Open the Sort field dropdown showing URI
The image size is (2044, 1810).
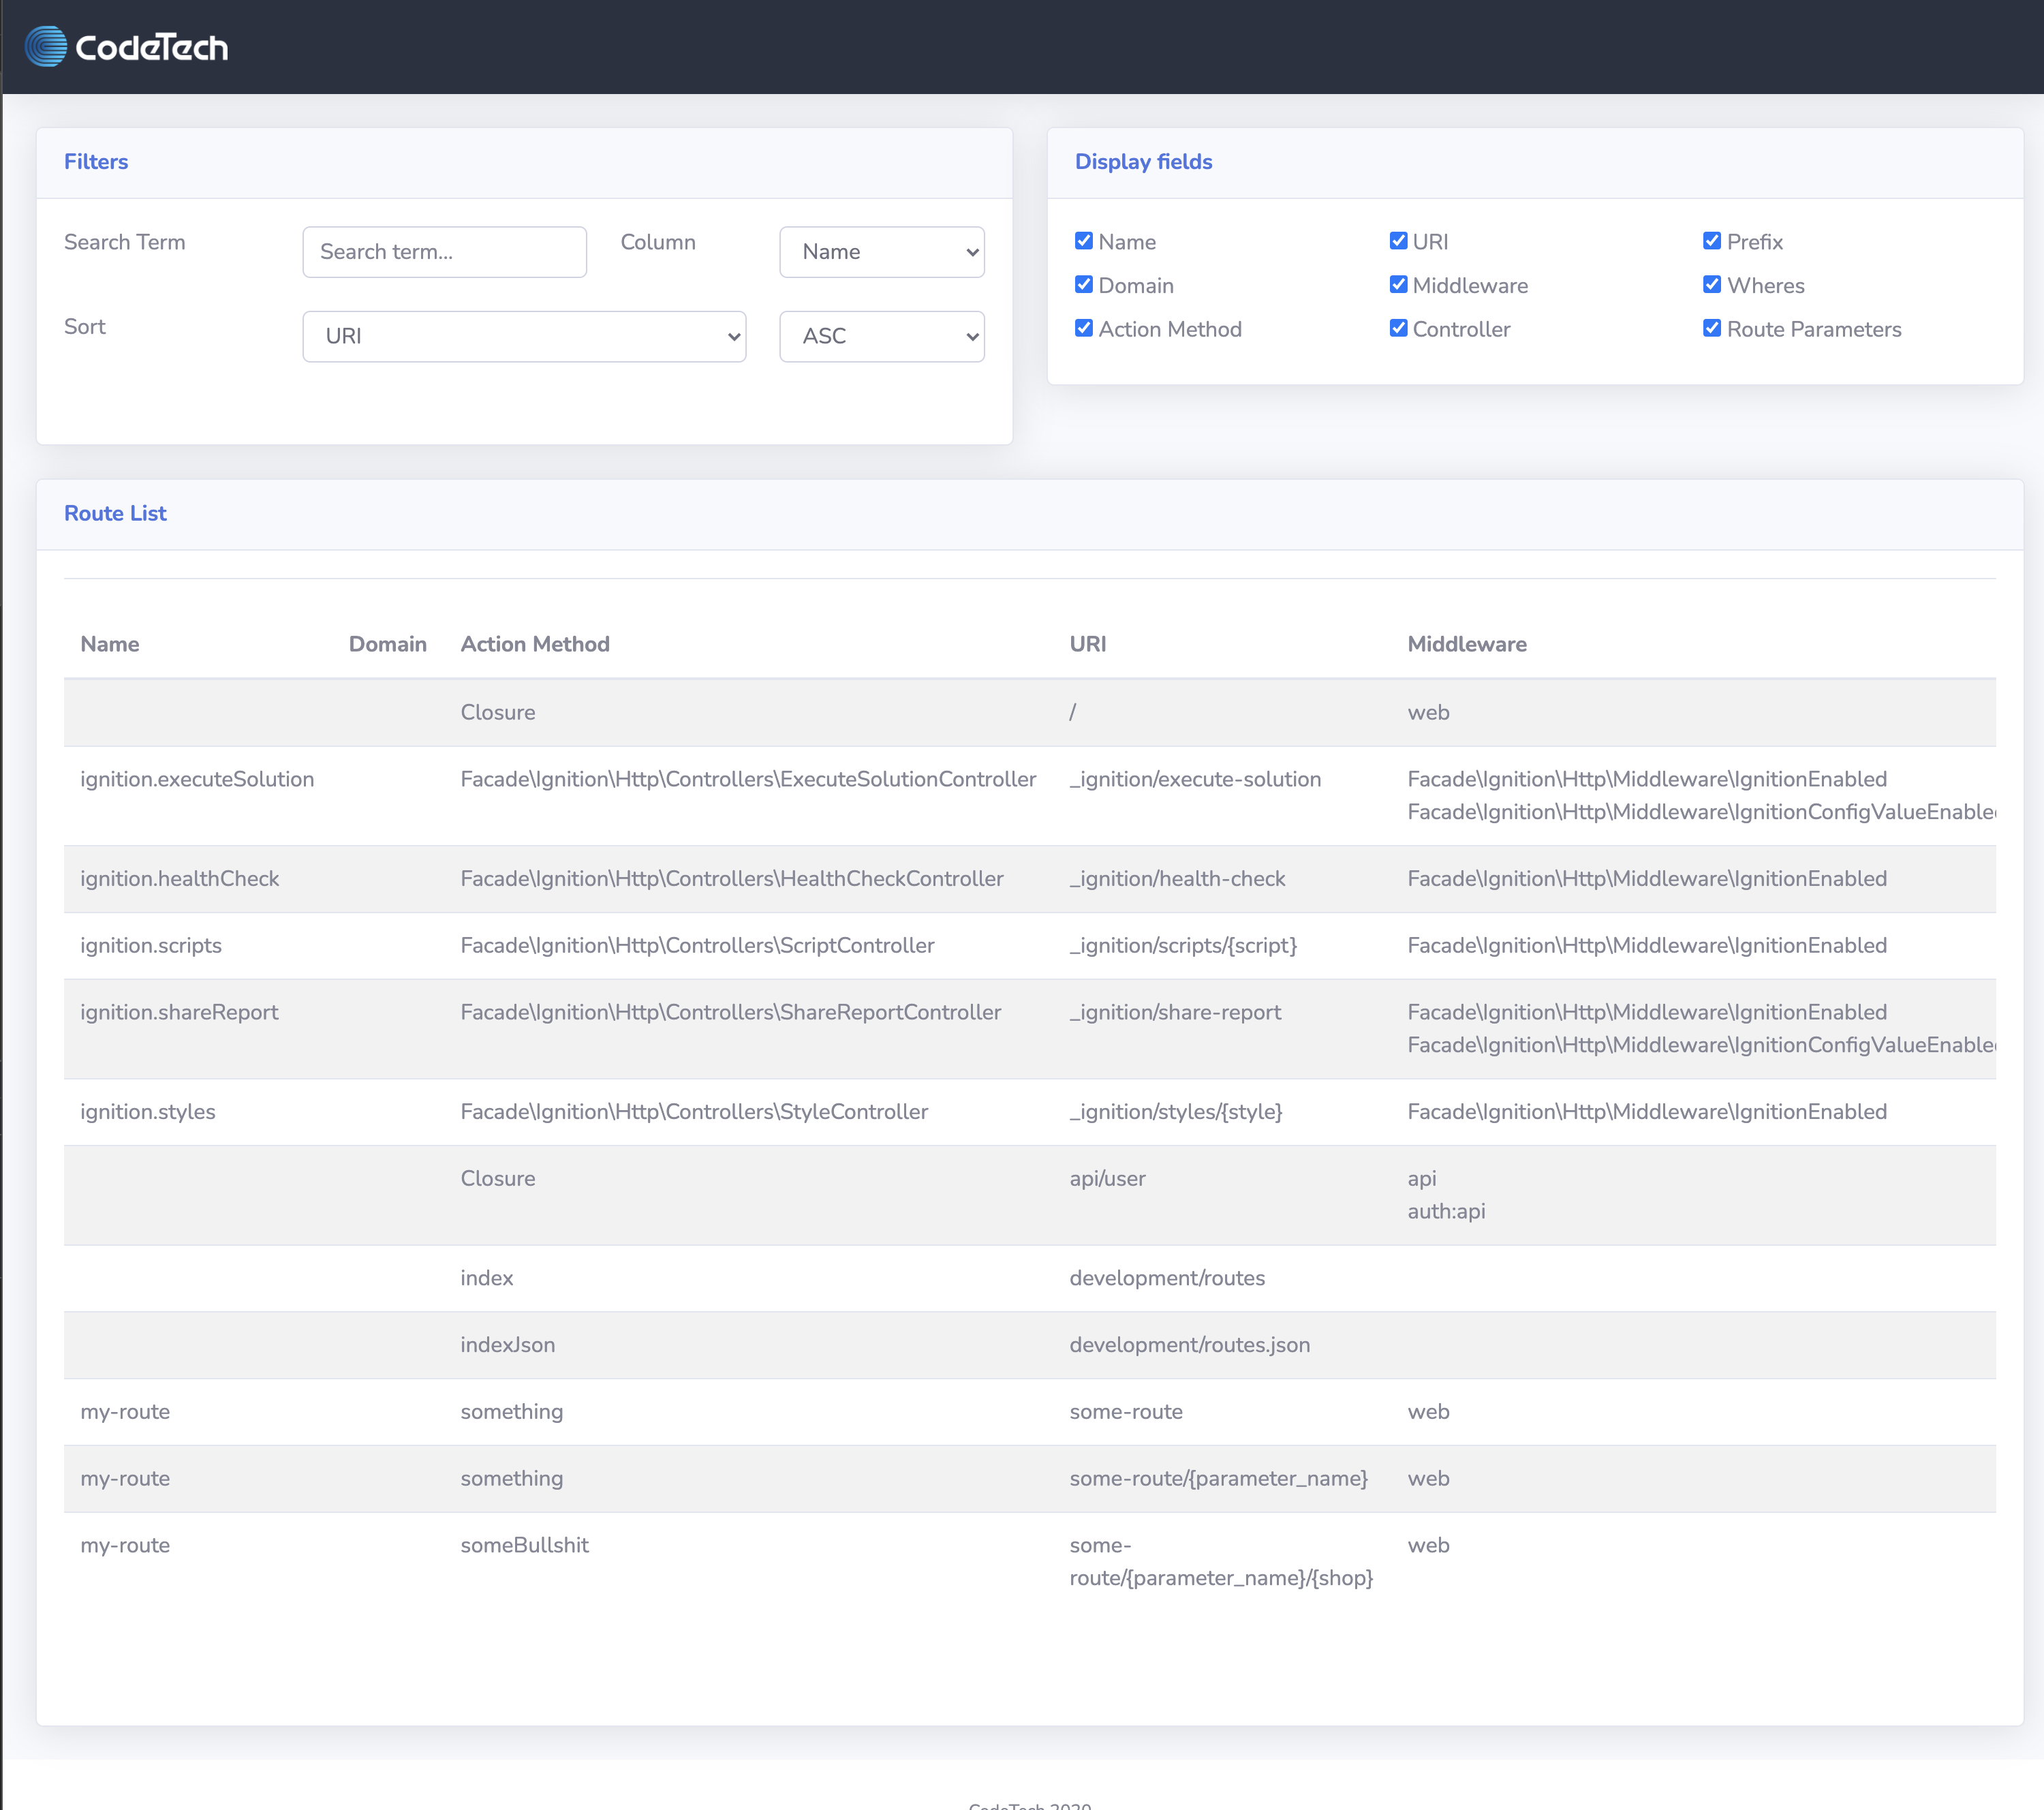coord(524,336)
